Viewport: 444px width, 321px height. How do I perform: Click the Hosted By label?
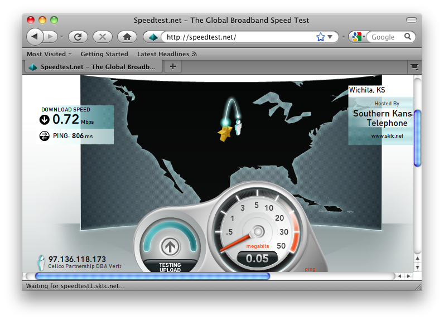(387, 104)
